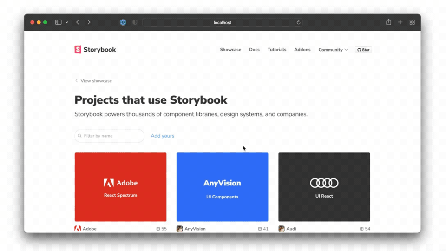The image size is (446, 251).
Task: Expand the Community dropdown menu
Action: 333,50
